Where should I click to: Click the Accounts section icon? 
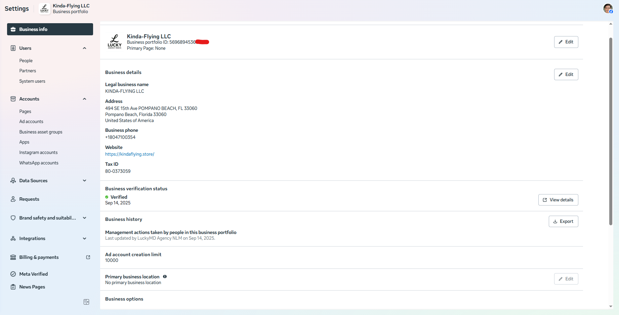(13, 99)
